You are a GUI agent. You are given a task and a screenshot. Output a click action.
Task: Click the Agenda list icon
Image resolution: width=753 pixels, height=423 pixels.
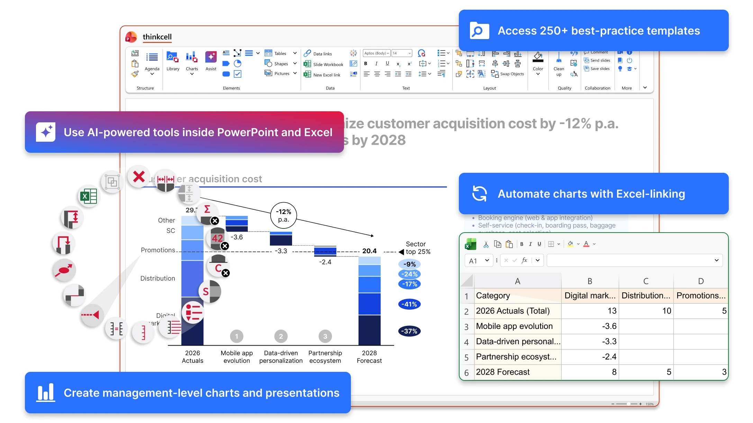(x=152, y=57)
